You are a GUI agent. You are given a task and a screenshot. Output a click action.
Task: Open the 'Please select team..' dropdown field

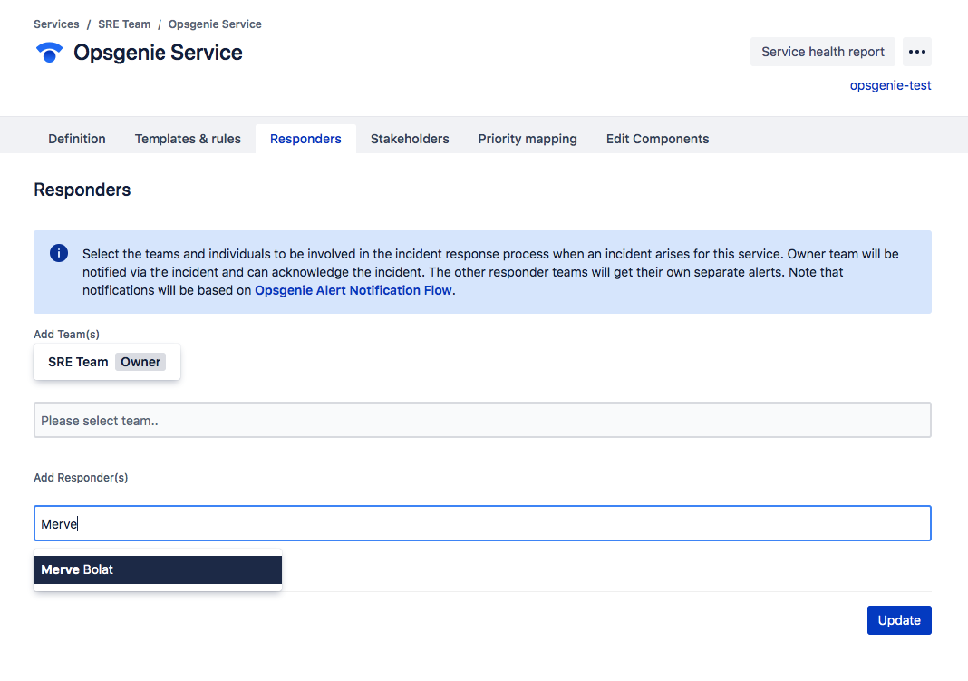[x=482, y=421]
